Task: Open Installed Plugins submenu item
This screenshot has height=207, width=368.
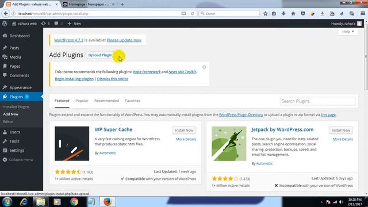Action: 16,107
